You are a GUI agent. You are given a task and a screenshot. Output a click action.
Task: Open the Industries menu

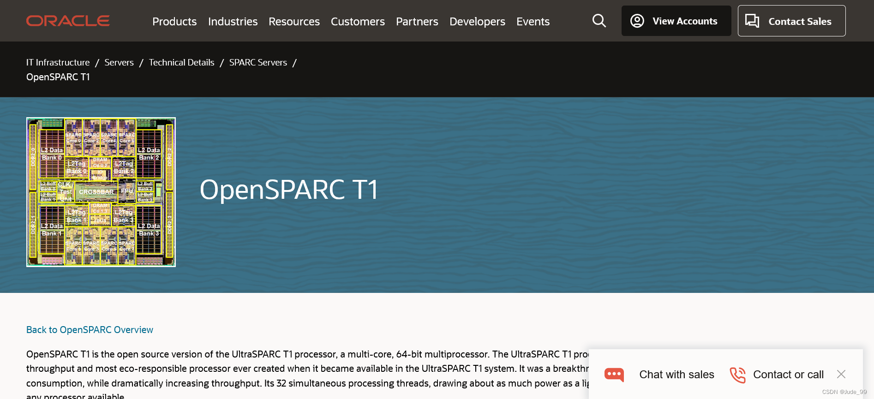[233, 21]
